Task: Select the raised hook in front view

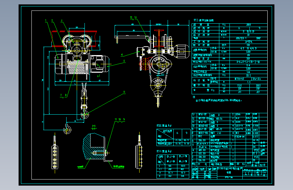Action: [84, 114]
